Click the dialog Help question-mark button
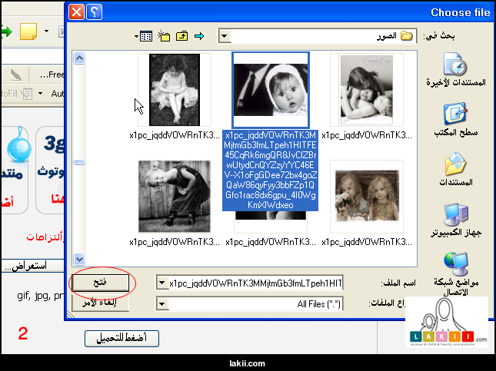Screen dimensions: 496x371 pos(95,12)
